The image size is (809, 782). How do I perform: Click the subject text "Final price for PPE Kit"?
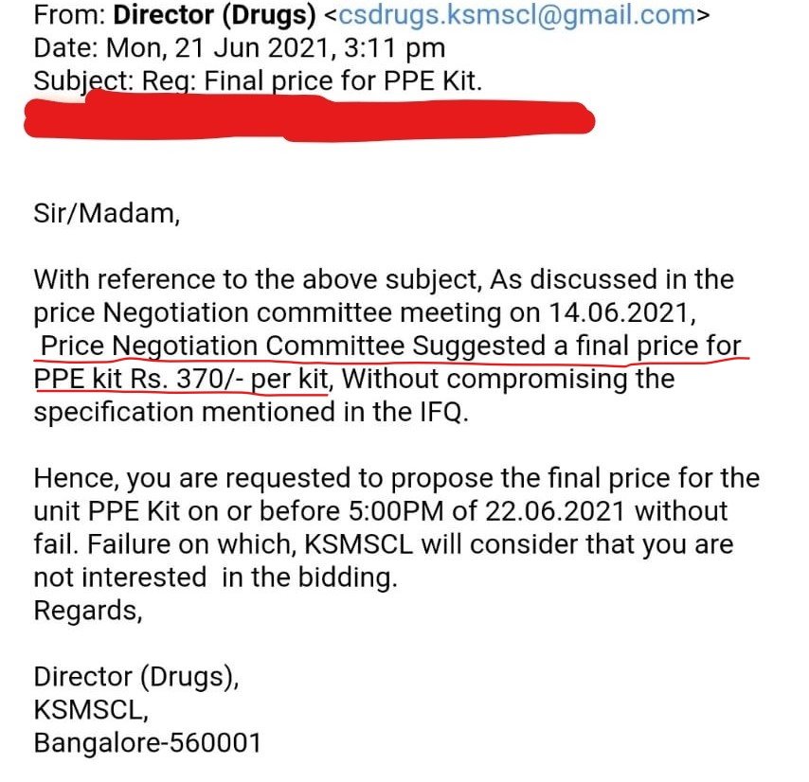[363, 80]
